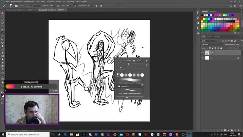Select the highlighted Brush tool in toolbox
Screen dimensions: 243x137
click(3, 33)
